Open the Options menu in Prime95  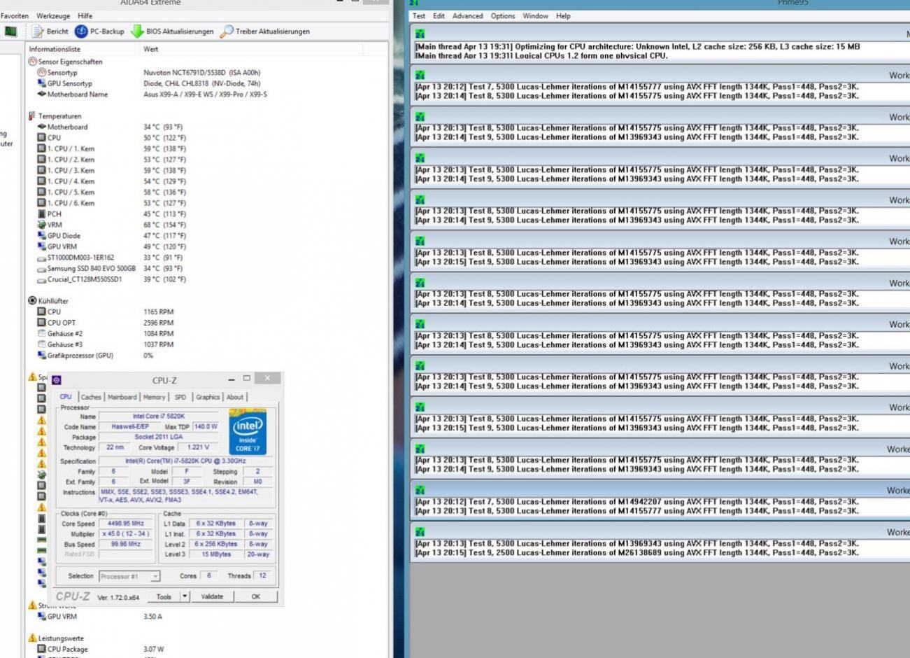(502, 15)
